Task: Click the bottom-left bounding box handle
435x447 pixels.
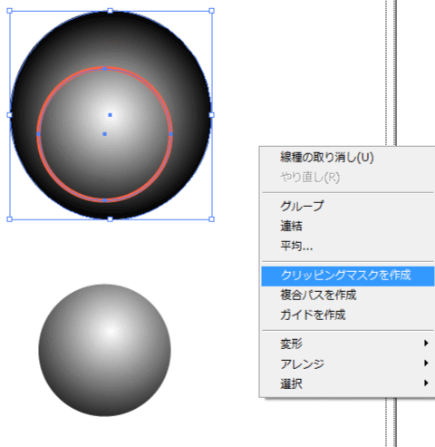Action: pos(9,219)
